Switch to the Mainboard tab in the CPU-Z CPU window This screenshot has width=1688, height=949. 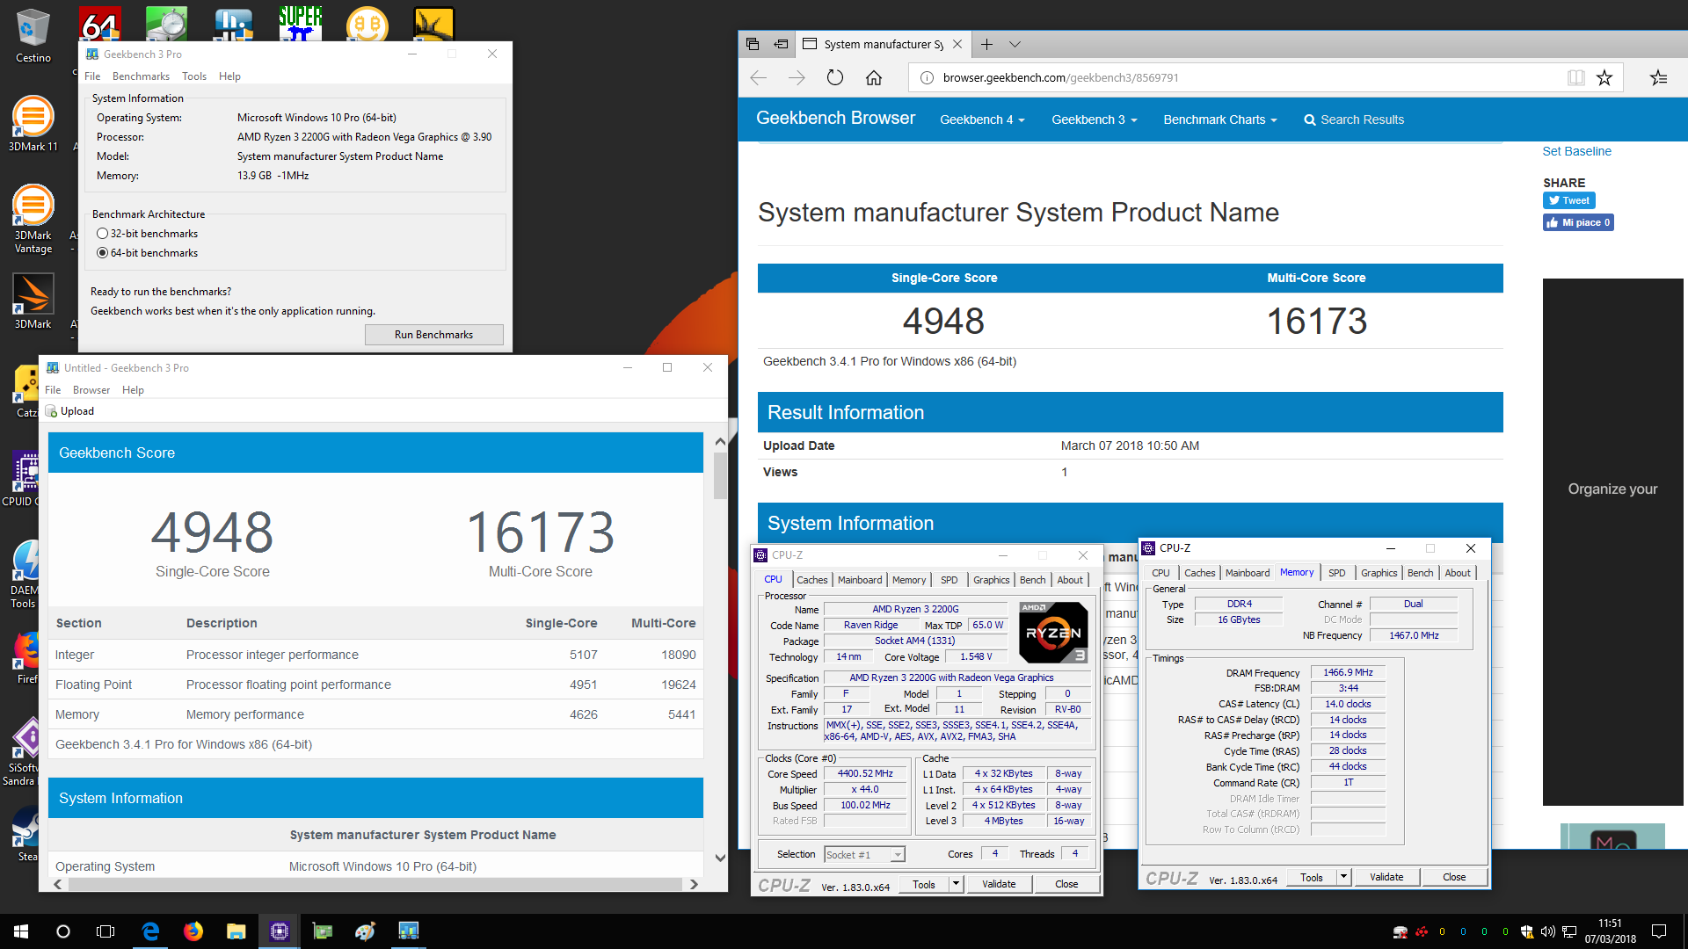(859, 580)
